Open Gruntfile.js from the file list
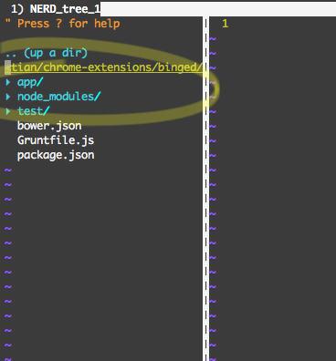Viewport: 336px width, 361px height. point(56,140)
